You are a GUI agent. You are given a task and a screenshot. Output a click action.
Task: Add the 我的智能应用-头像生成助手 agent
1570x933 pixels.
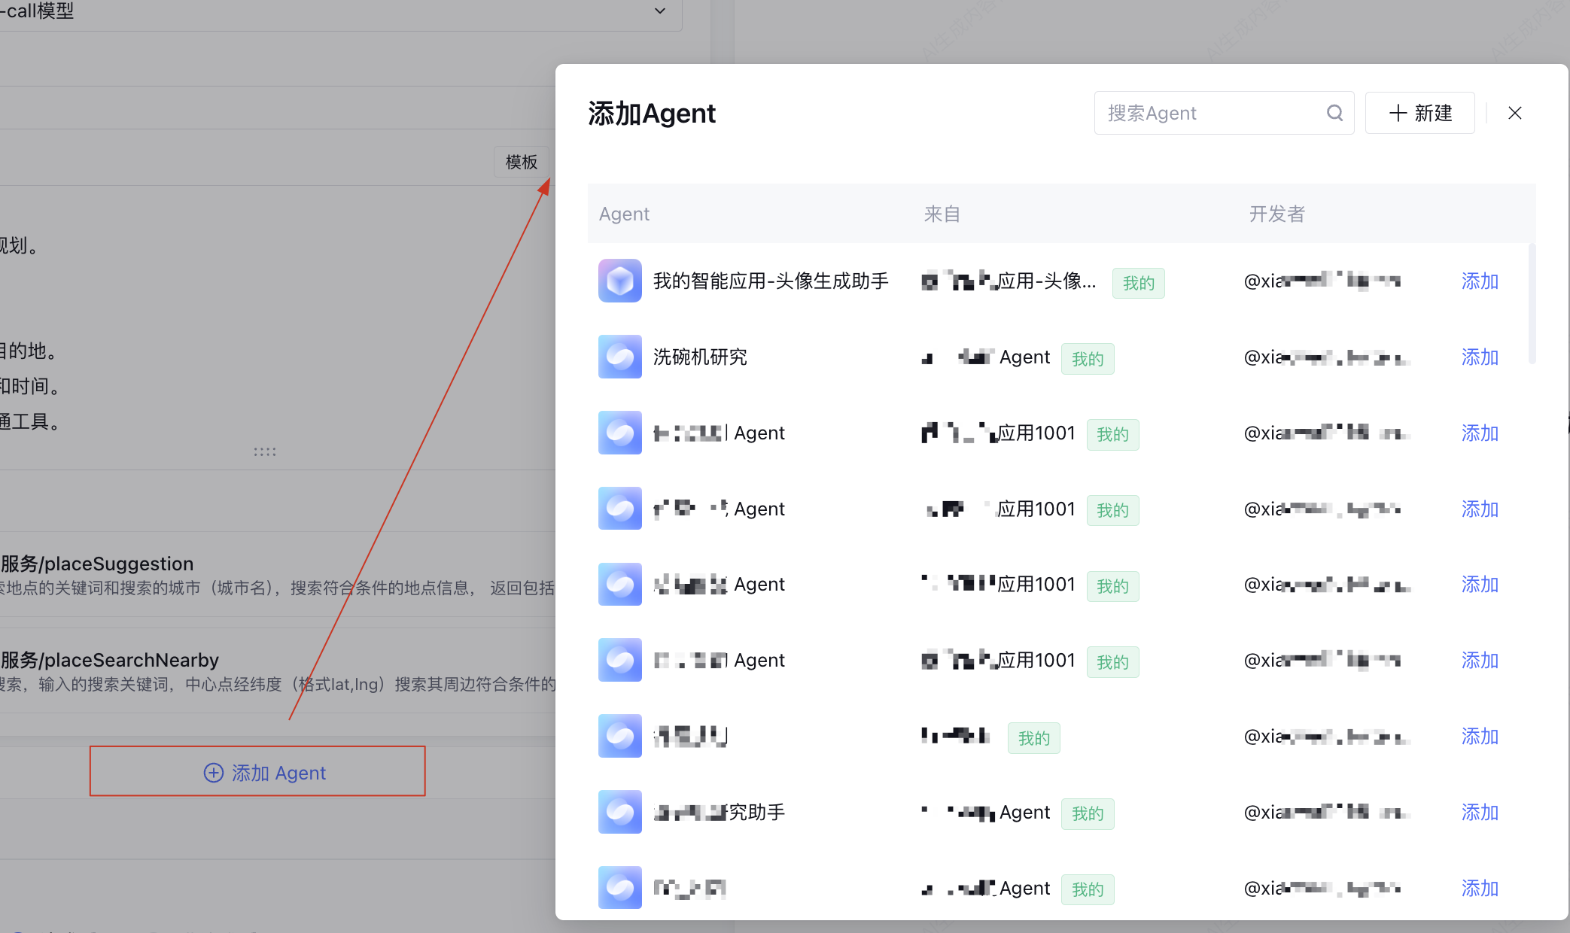tap(1480, 281)
